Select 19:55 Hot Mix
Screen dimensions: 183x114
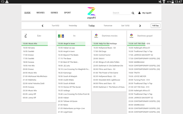(x=29, y=66)
